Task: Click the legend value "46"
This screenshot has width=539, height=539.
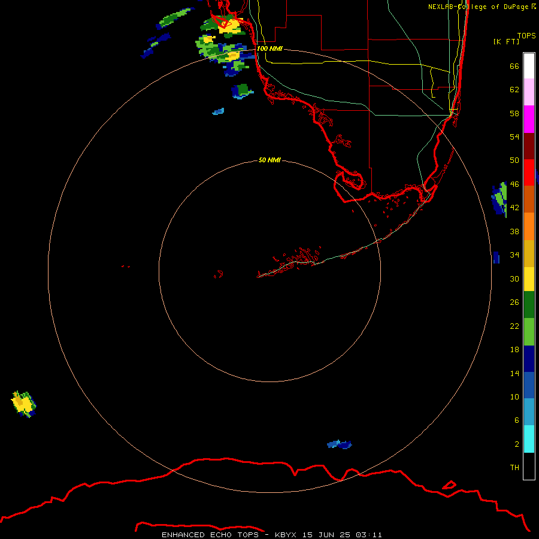Action: pyautogui.click(x=514, y=184)
